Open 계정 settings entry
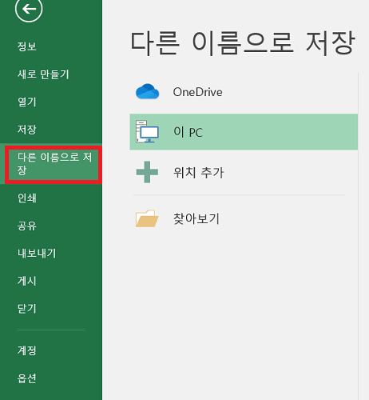369x400 pixels. (x=27, y=350)
